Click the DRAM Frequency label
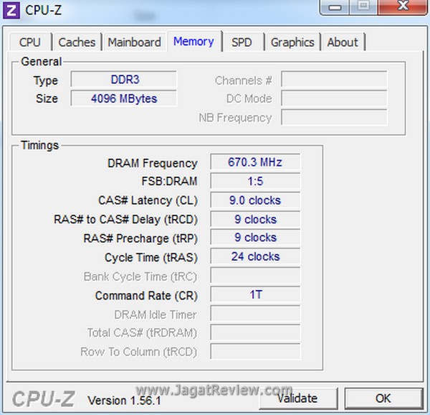 click(153, 163)
